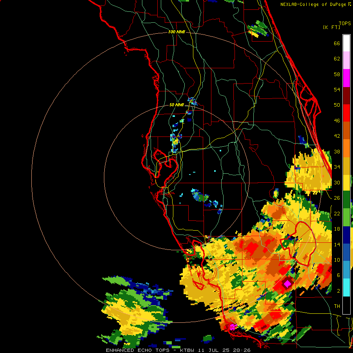This screenshot has height=353, width=353.
Task: Pick the cyan swatch in the color bar
Action: point(346,287)
